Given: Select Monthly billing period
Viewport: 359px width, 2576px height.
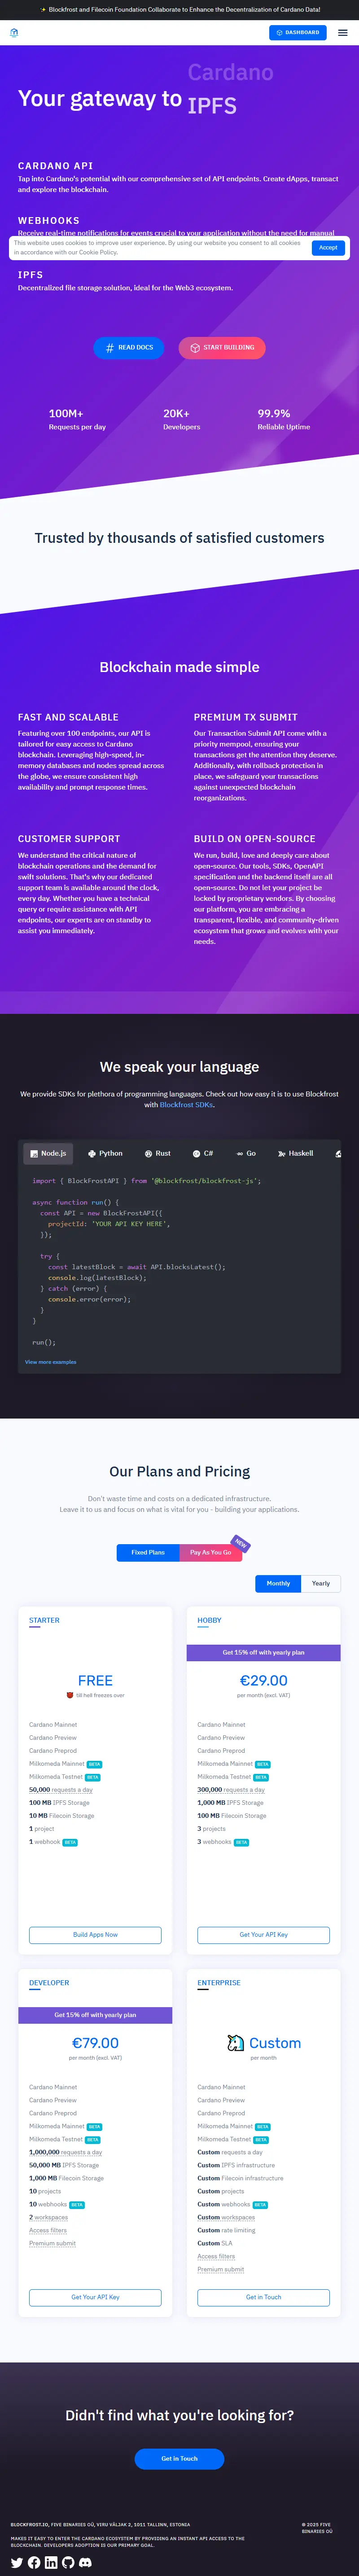Looking at the screenshot, I should (x=278, y=1583).
